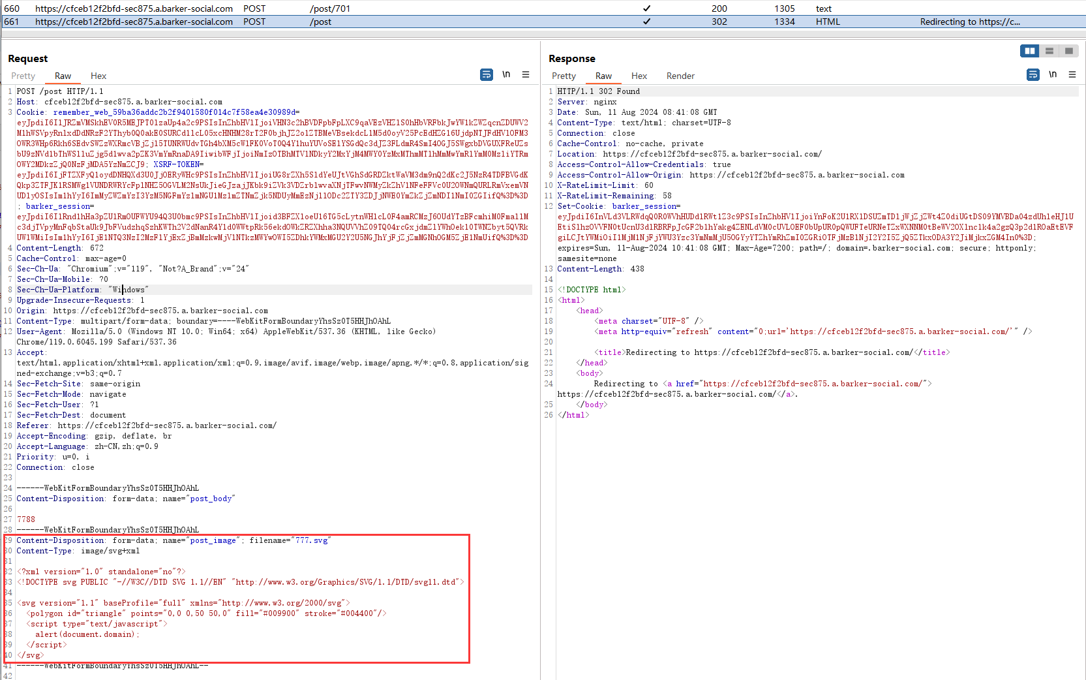Switch to side-by-side request/response layout

tap(1030, 51)
